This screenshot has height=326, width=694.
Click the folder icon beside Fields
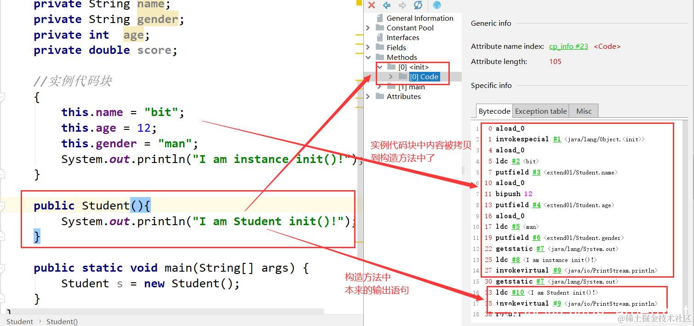[x=379, y=47]
